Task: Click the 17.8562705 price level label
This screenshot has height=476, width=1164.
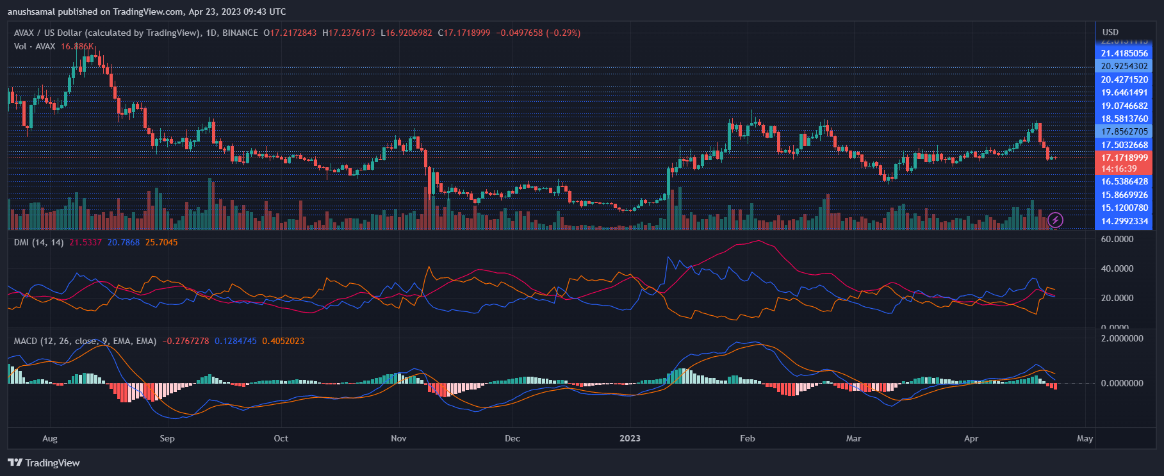Action: coord(1124,131)
